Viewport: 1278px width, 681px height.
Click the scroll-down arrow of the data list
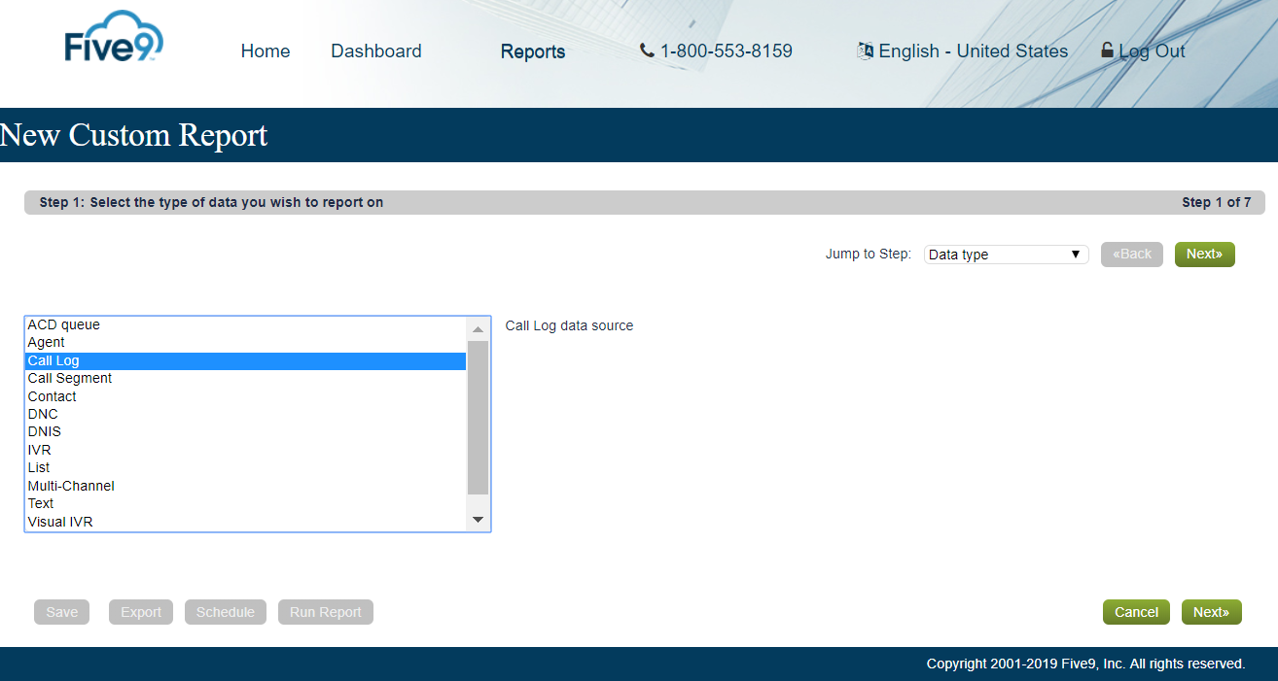478,520
